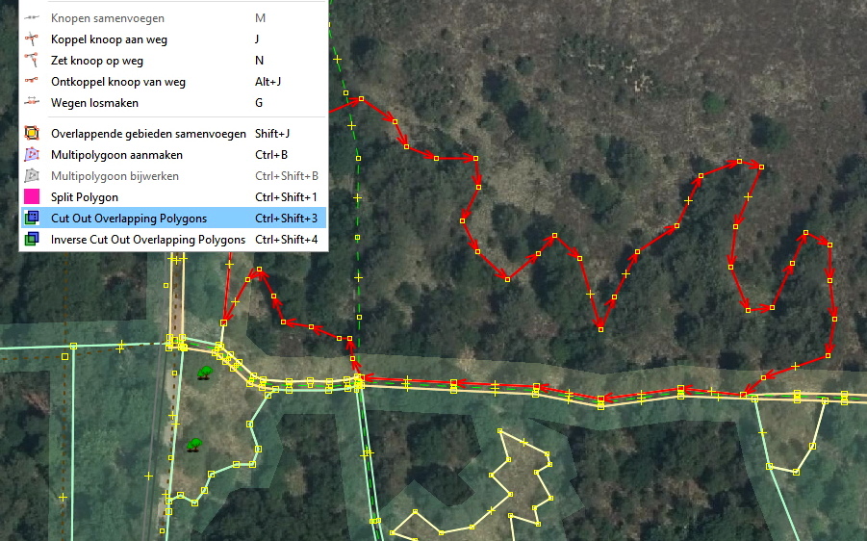Choose Multipolygoon aanmaken
Image resolution: width=867 pixels, height=541 pixels.
[x=173, y=155]
